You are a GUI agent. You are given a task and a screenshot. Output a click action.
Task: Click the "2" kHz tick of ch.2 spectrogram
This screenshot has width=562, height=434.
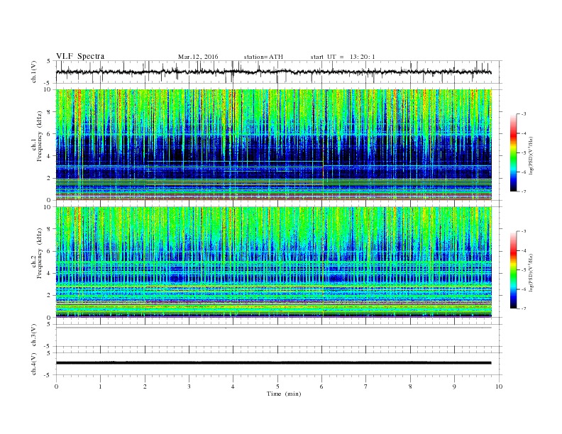(x=50, y=296)
